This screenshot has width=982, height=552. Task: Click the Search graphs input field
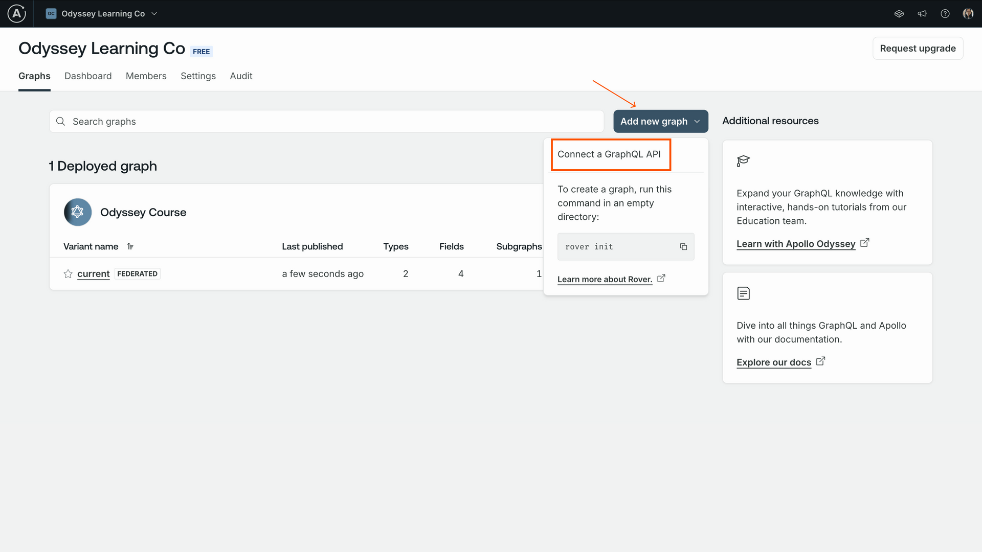[327, 122]
